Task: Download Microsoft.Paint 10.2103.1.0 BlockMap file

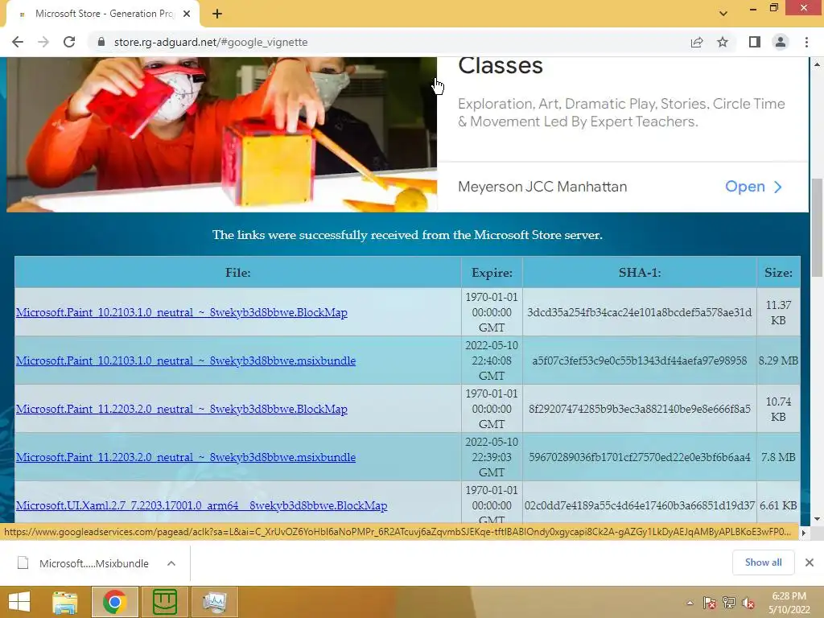Action: point(181,312)
